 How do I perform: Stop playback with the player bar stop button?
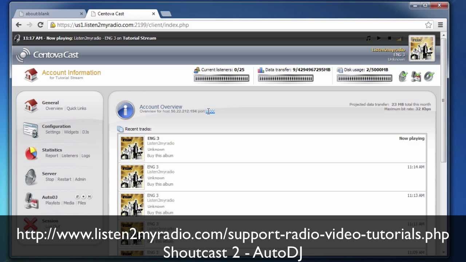pyautogui.click(x=389, y=38)
